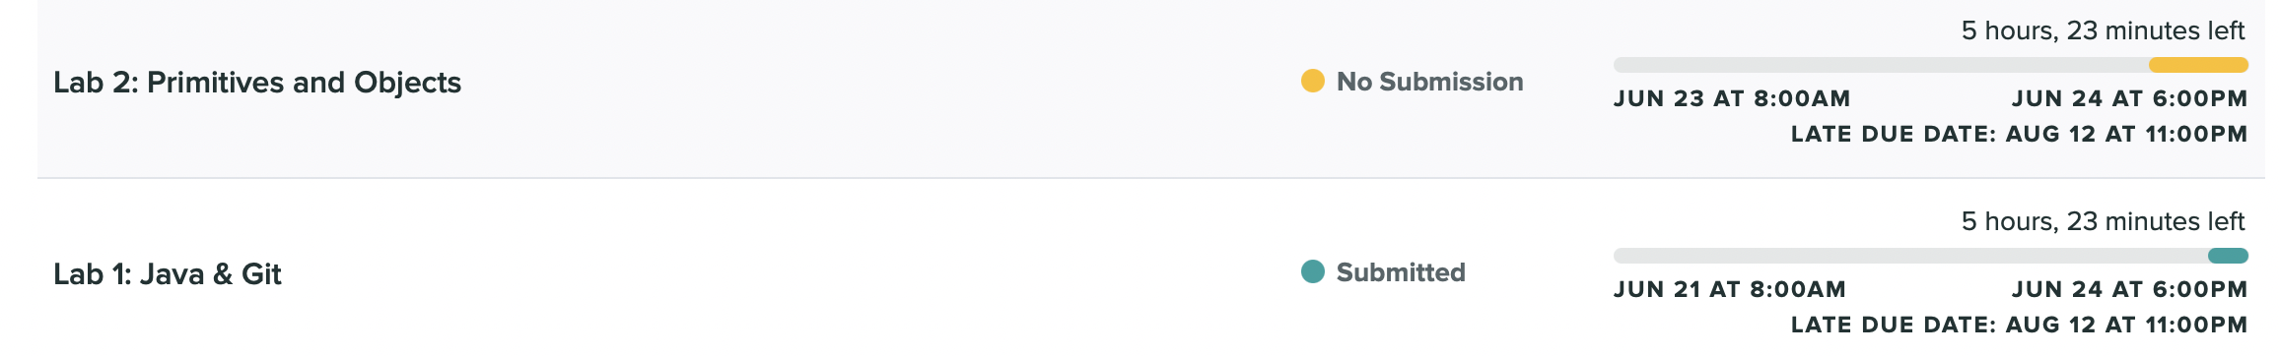Image resolution: width=2279 pixels, height=356 pixels.
Task: Click the teal Submitted status dot
Action: [x=1312, y=271]
